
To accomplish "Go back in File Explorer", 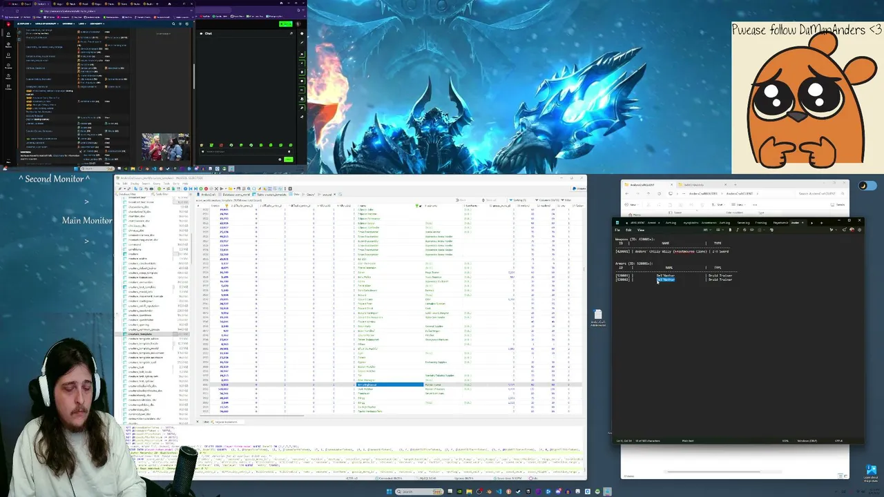I will tap(627, 193).
